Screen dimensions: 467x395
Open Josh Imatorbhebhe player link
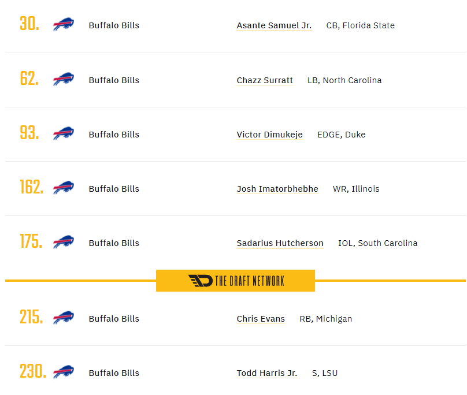277,189
